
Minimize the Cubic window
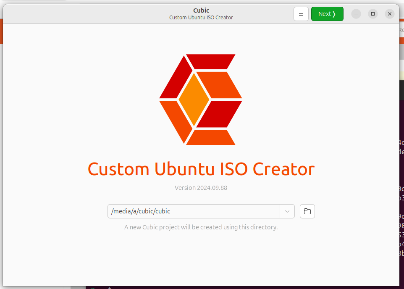[x=356, y=14]
